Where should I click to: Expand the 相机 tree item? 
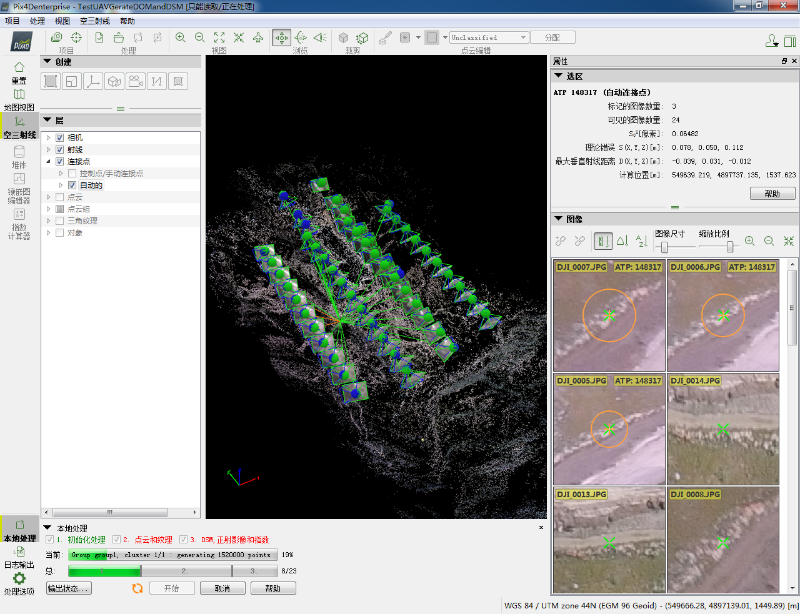(x=48, y=137)
